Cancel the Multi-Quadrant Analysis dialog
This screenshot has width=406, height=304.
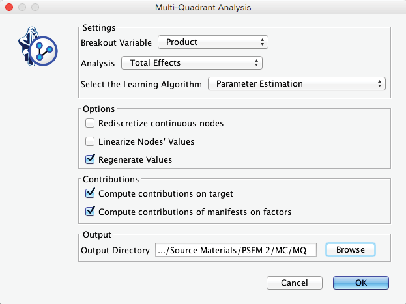[295, 283]
